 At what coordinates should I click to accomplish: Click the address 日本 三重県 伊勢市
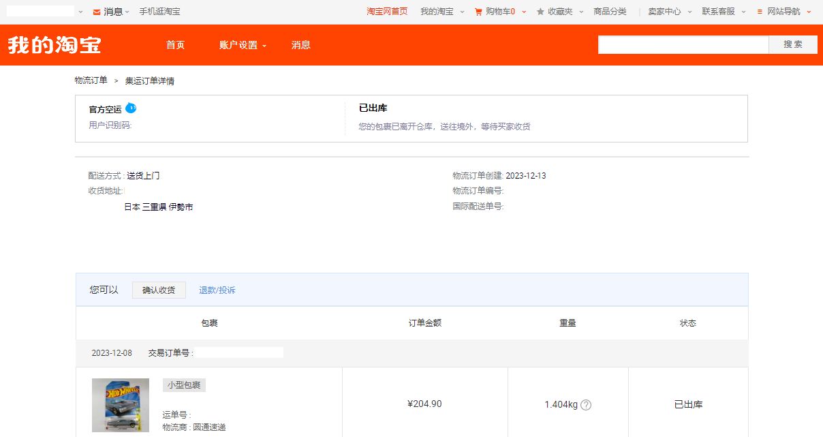(x=159, y=207)
